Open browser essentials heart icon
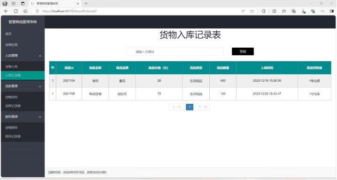 click(313, 11)
